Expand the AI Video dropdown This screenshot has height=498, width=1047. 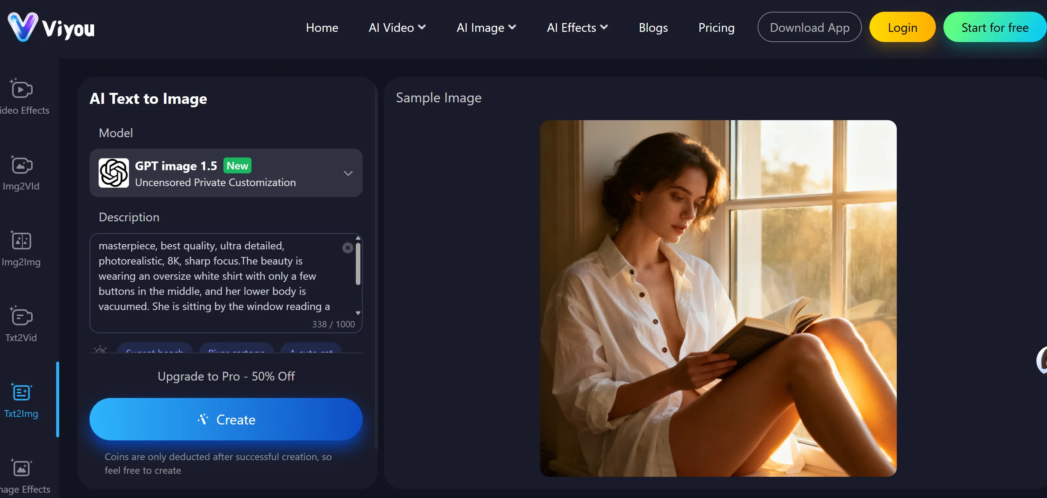click(397, 27)
